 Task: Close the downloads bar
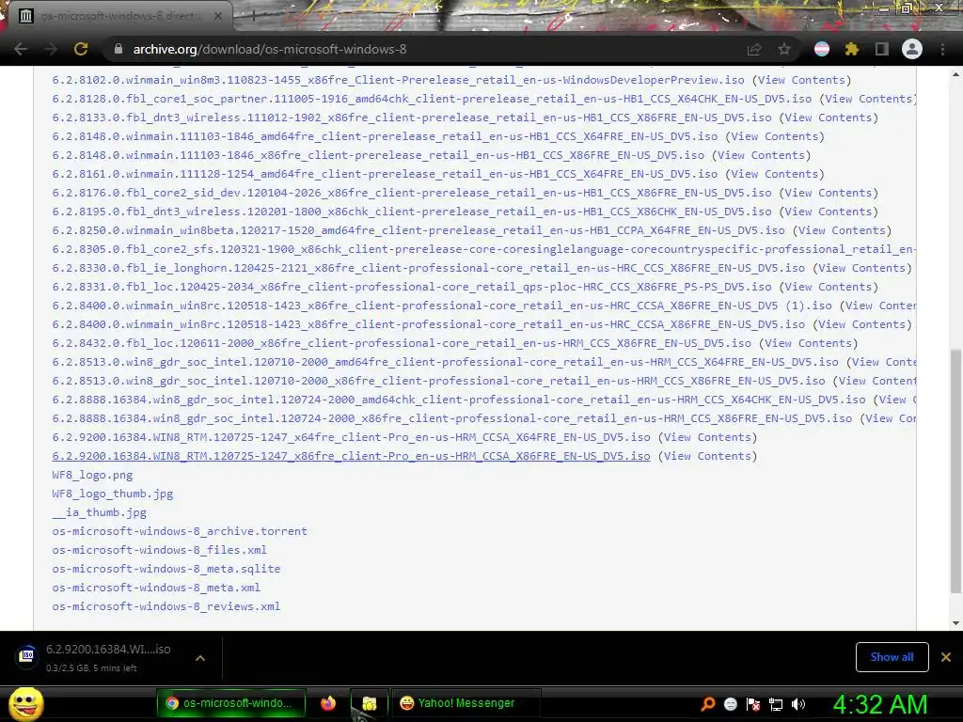(x=946, y=657)
